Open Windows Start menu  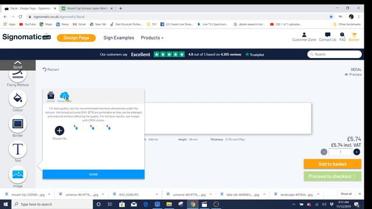tap(5, 204)
